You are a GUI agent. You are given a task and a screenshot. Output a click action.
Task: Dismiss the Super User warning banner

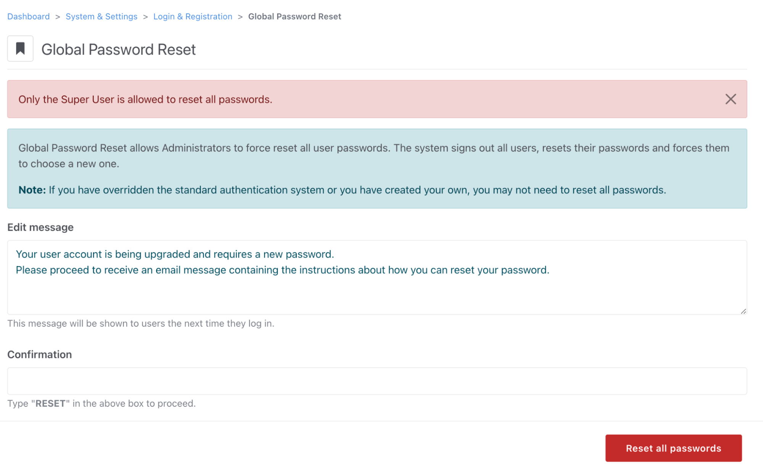(730, 99)
